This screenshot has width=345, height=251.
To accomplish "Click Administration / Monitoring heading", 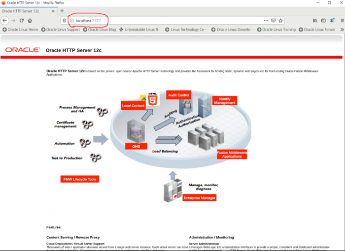I will (211, 237).
